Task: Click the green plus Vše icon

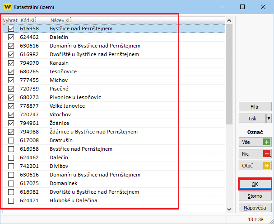Action: pos(268,142)
